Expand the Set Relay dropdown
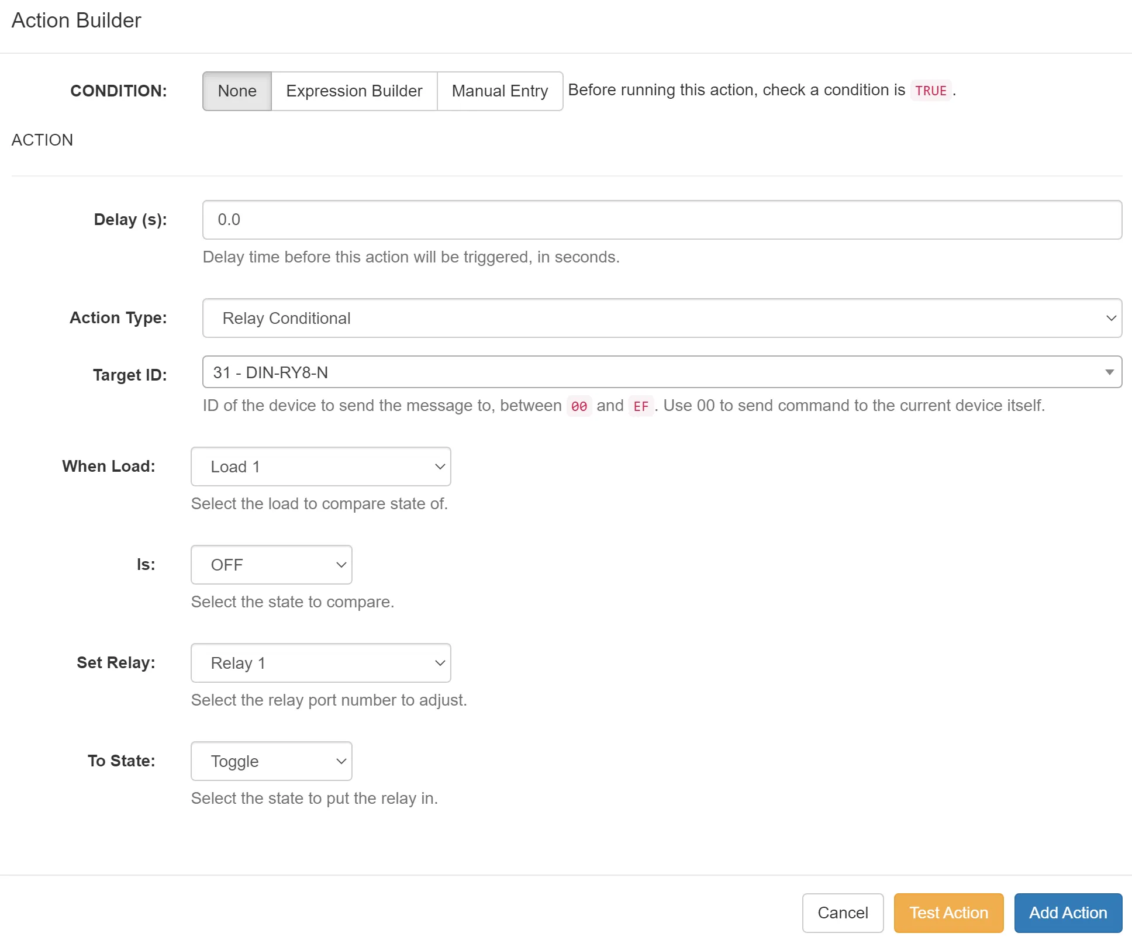Screen dimensions: 1132x940 click(320, 662)
